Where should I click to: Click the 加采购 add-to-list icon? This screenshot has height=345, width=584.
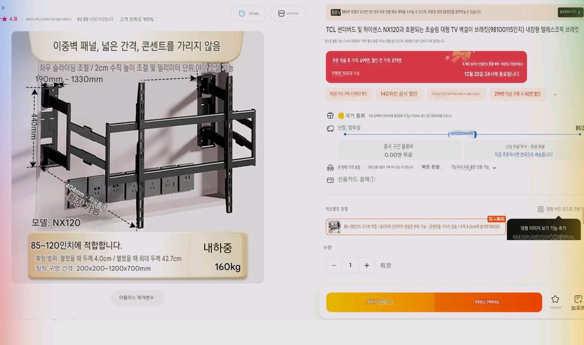(x=578, y=299)
